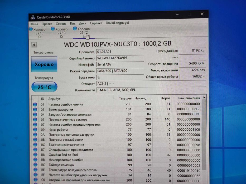Image resolution: width=246 pixels, height=184 pixels.
Task: Click the Текущее column header
Action: (123, 98)
